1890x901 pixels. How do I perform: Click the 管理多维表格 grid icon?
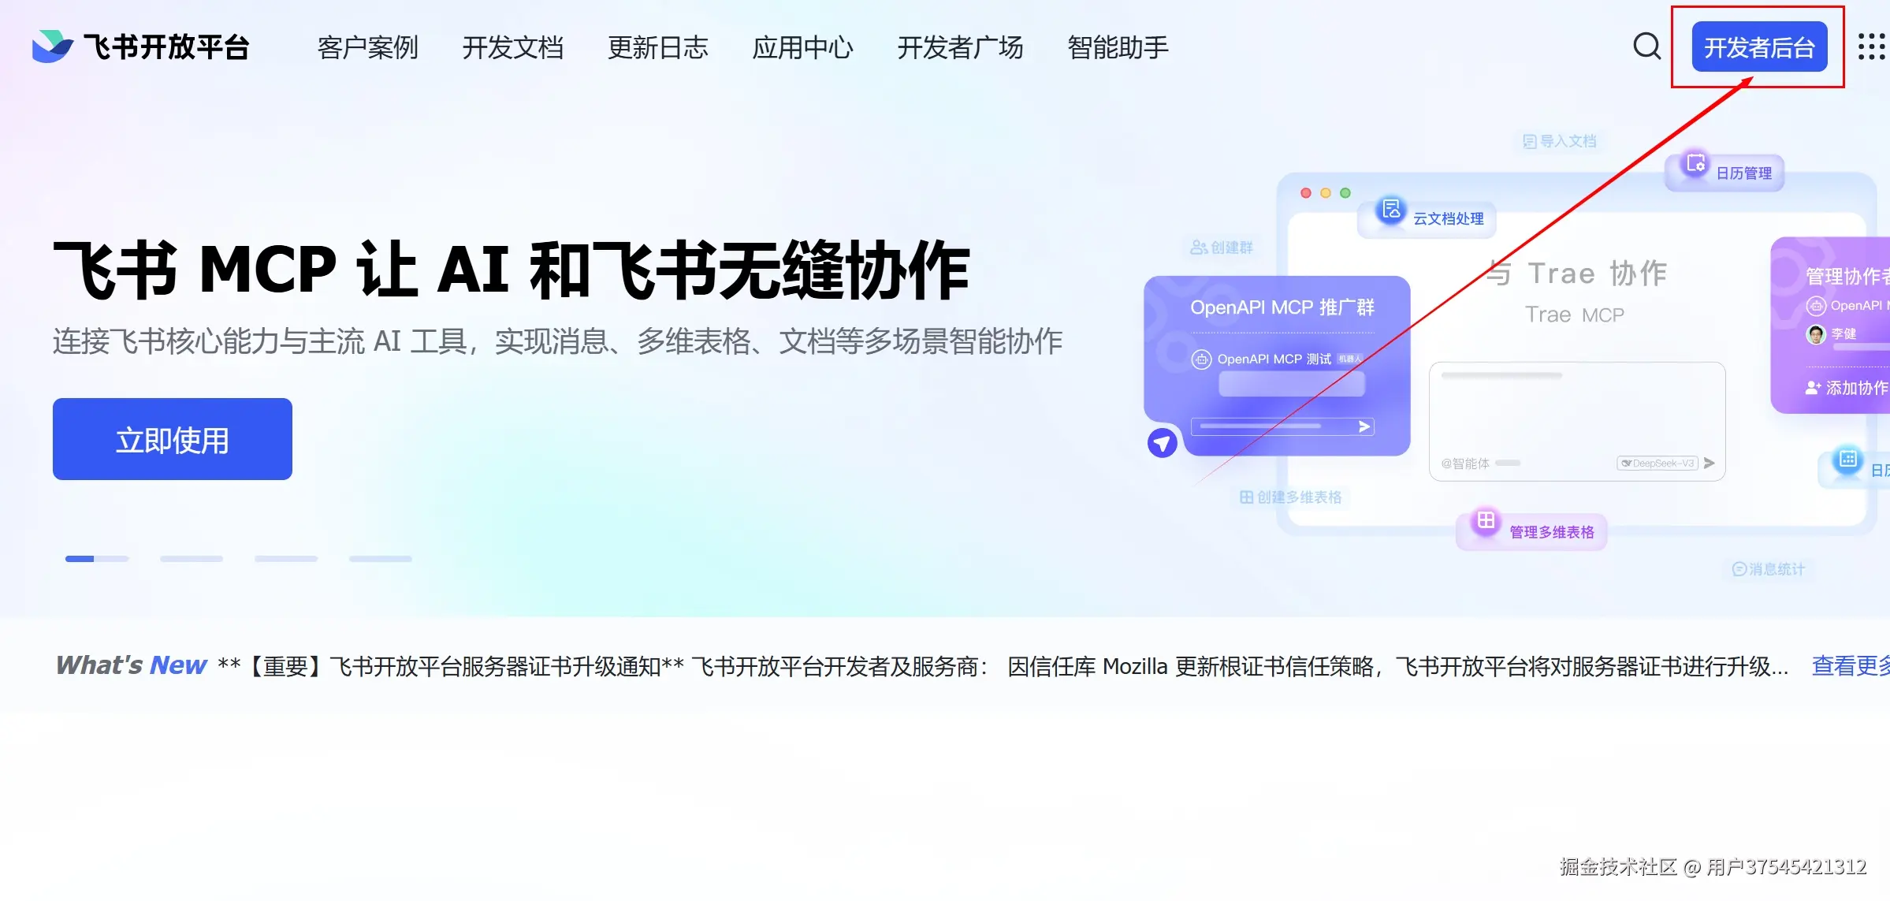tap(1486, 521)
